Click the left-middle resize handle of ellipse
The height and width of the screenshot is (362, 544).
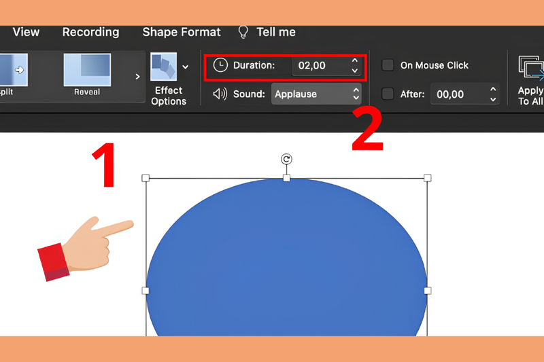[x=146, y=291]
